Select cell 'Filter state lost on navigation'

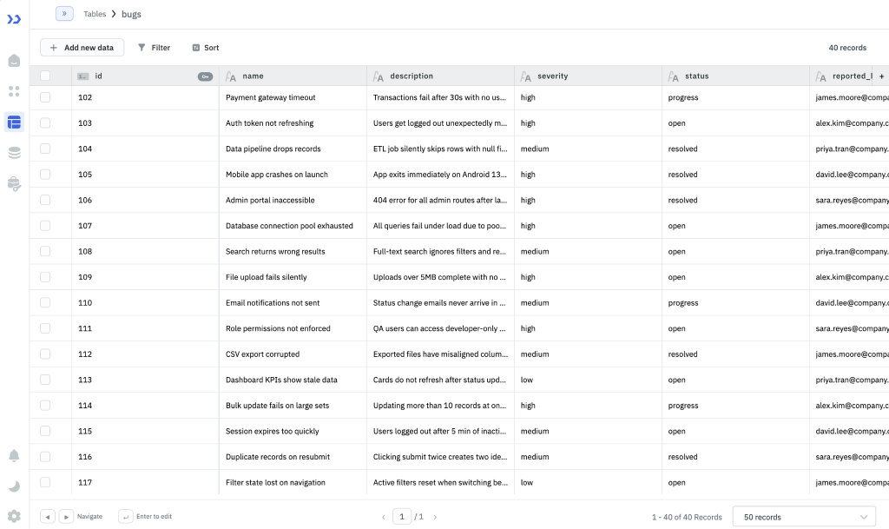293,482
